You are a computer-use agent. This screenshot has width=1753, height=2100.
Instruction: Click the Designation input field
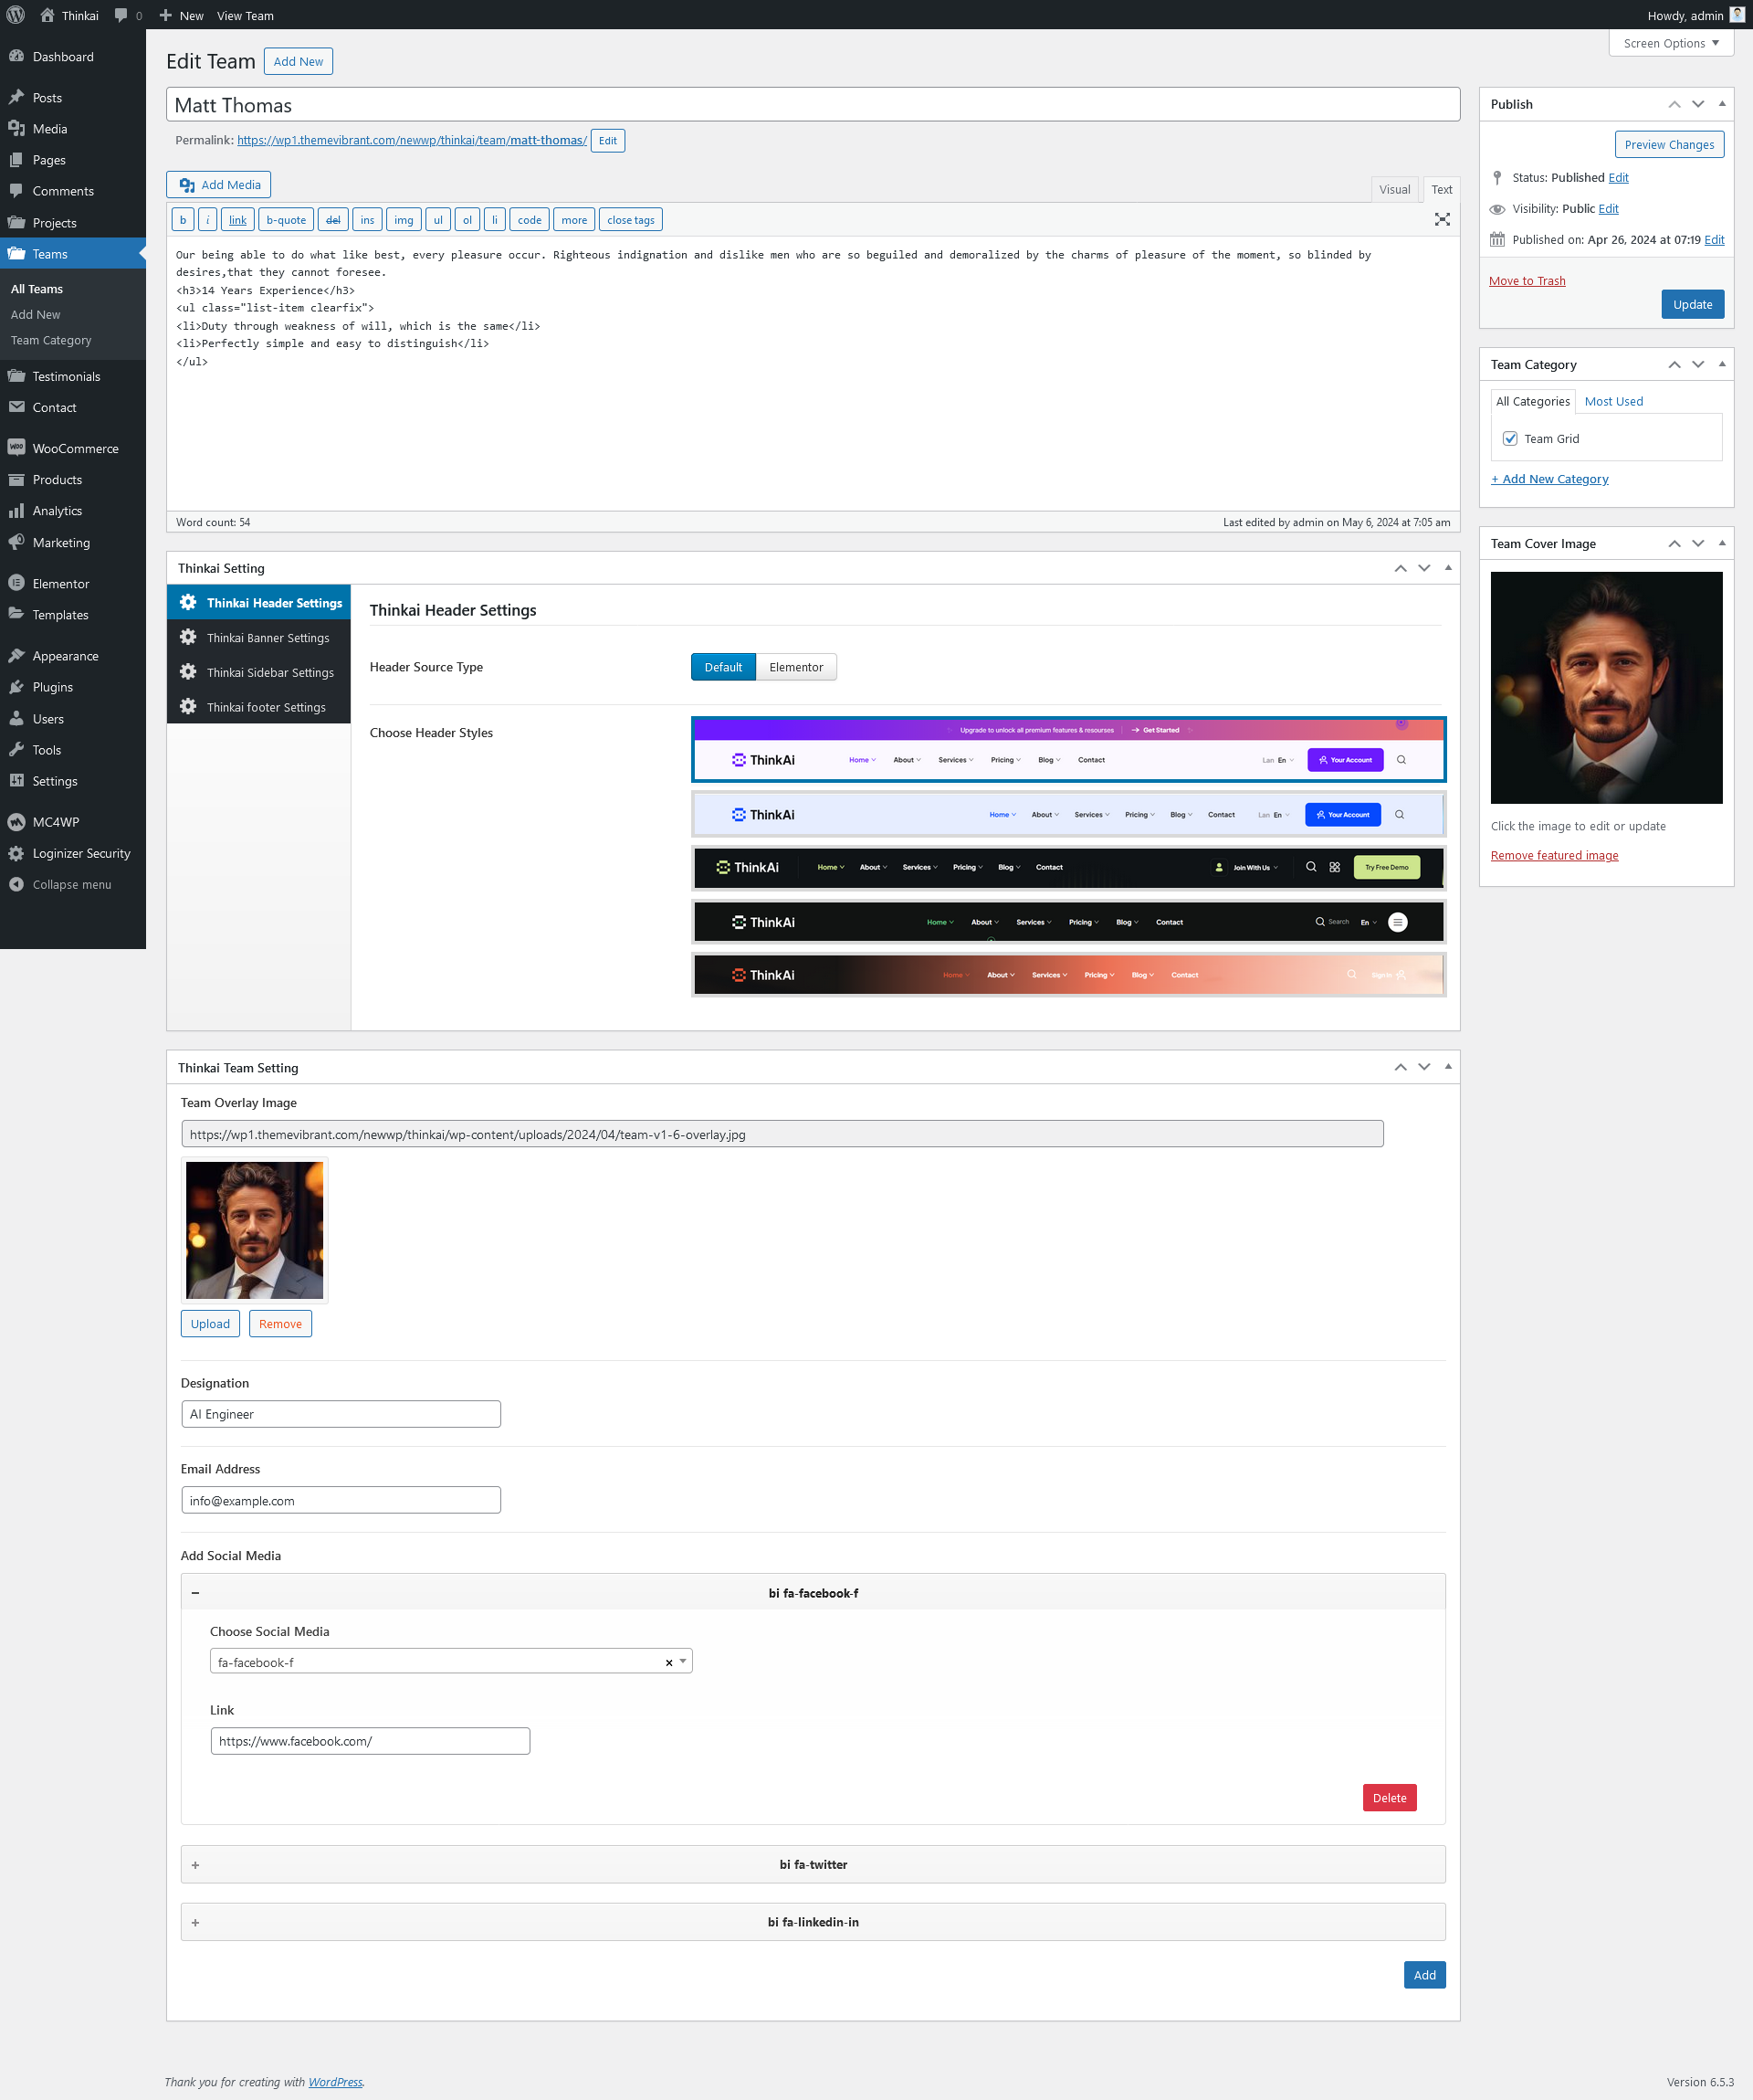341,1414
